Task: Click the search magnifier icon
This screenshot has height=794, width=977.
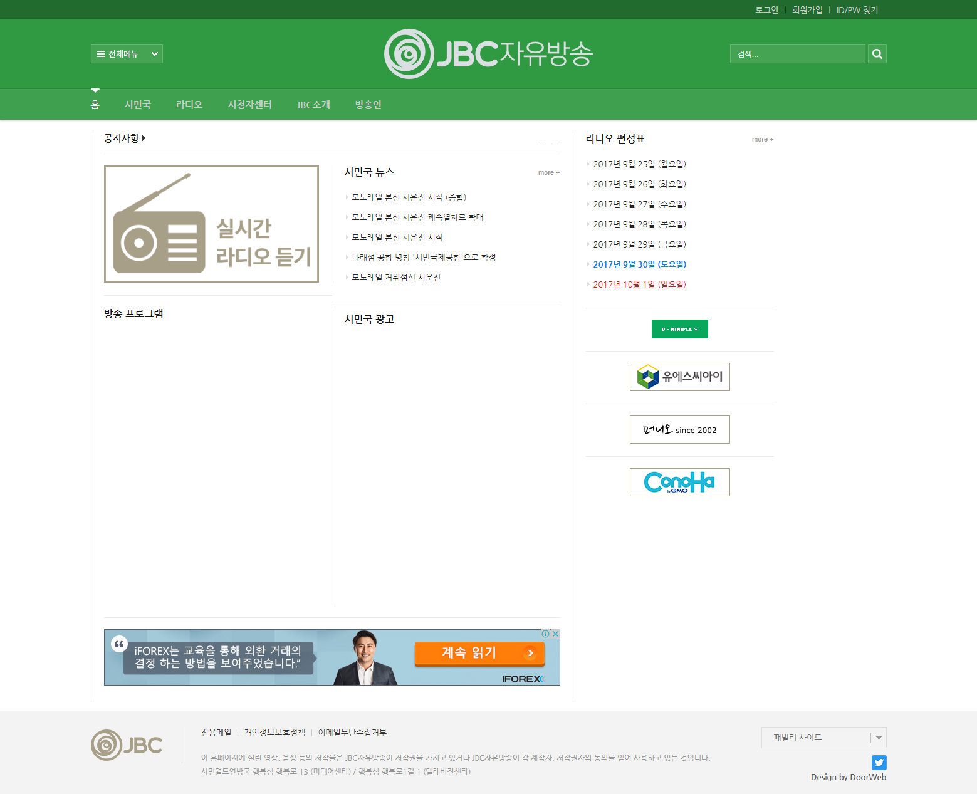Action: click(x=877, y=53)
